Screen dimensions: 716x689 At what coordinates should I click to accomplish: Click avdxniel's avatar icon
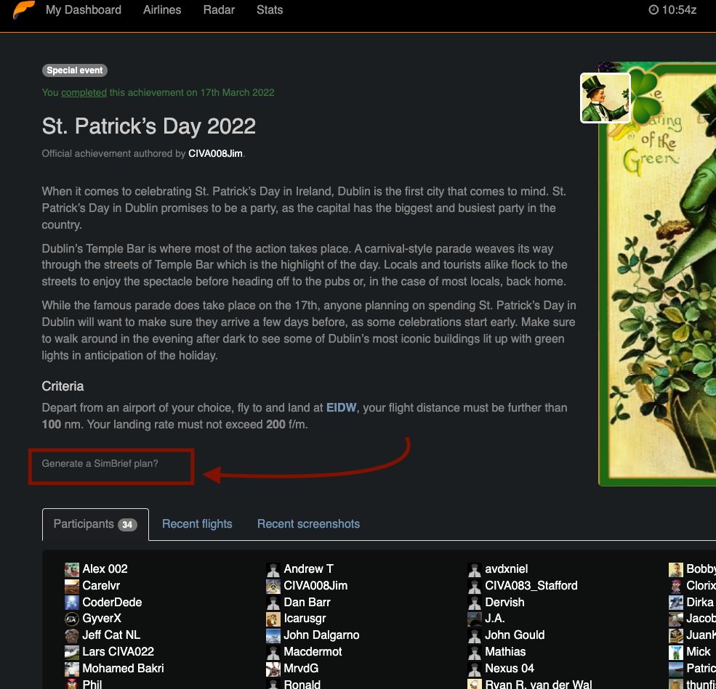click(x=475, y=569)
